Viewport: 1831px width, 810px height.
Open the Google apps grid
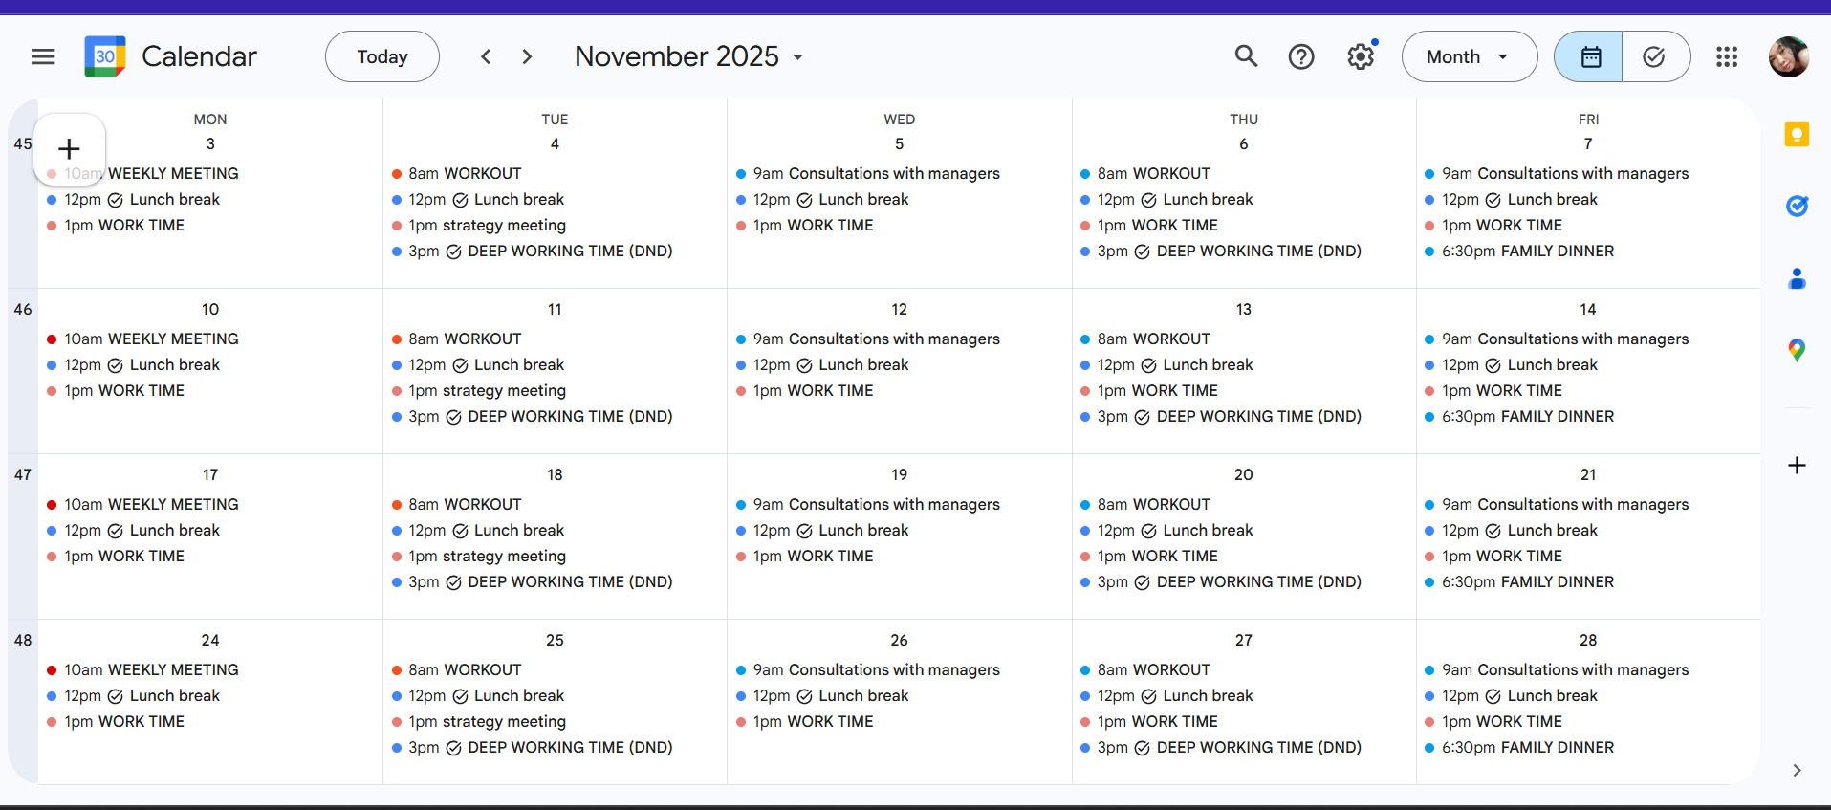point(1727,56)
